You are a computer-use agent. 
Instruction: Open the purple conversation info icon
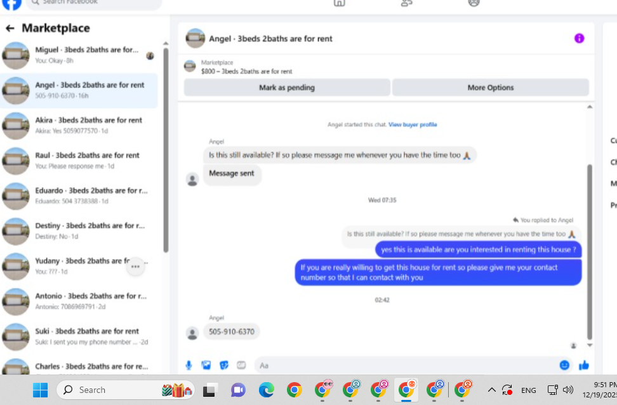pos(579,38)
